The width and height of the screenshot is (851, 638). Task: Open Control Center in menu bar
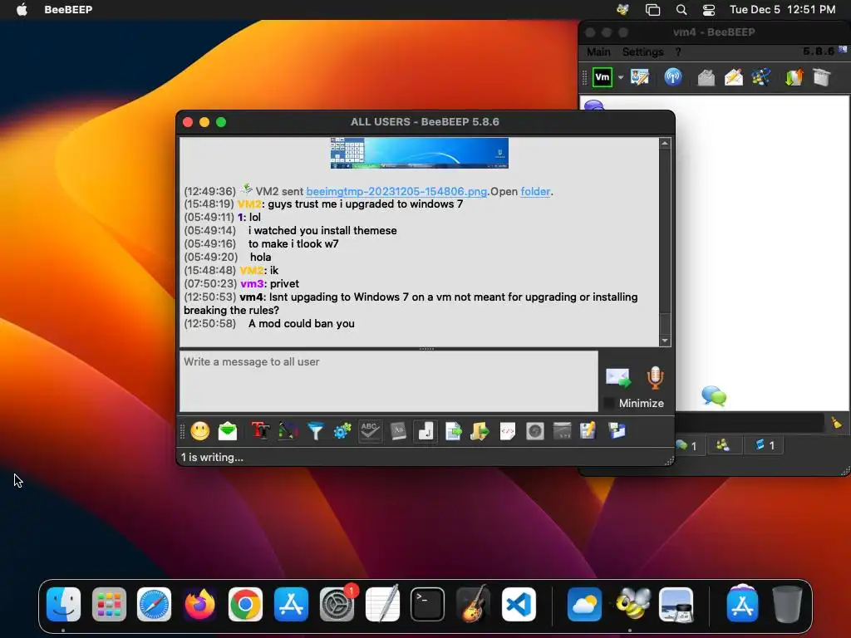(x=708, y=10)
